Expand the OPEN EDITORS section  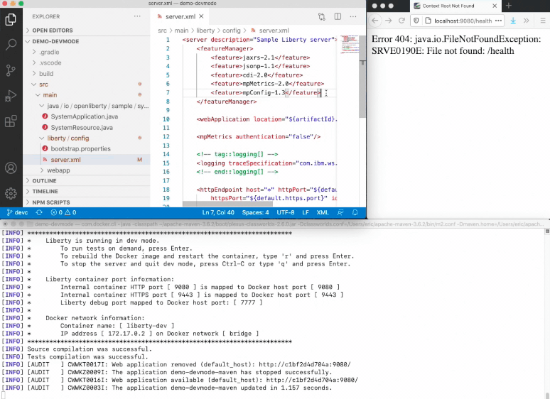tap(52, 31)
